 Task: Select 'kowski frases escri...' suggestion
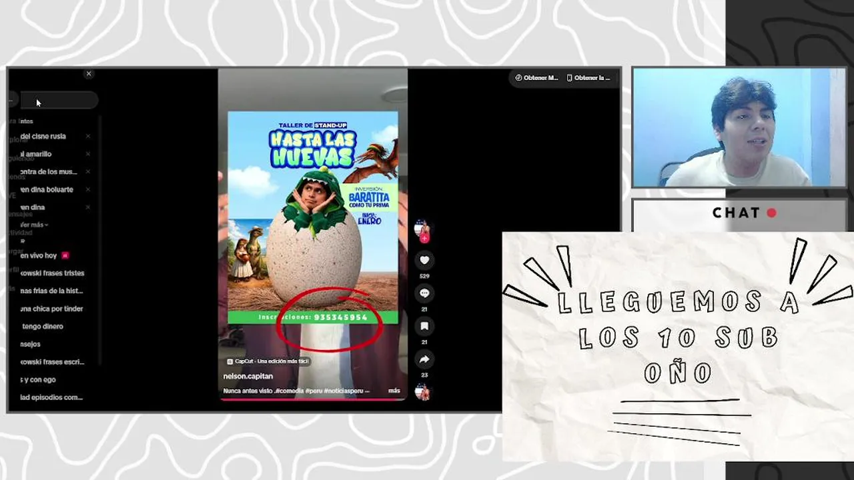52,362
